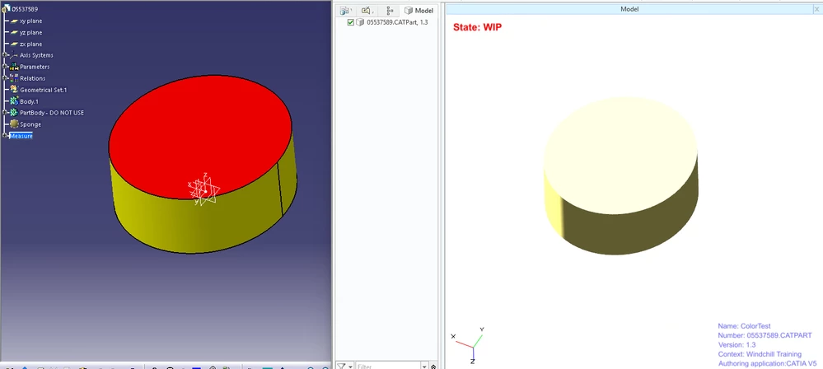Click the Name: ColorTest text
This screenshot has width=823, height=369.
[744, 326]
